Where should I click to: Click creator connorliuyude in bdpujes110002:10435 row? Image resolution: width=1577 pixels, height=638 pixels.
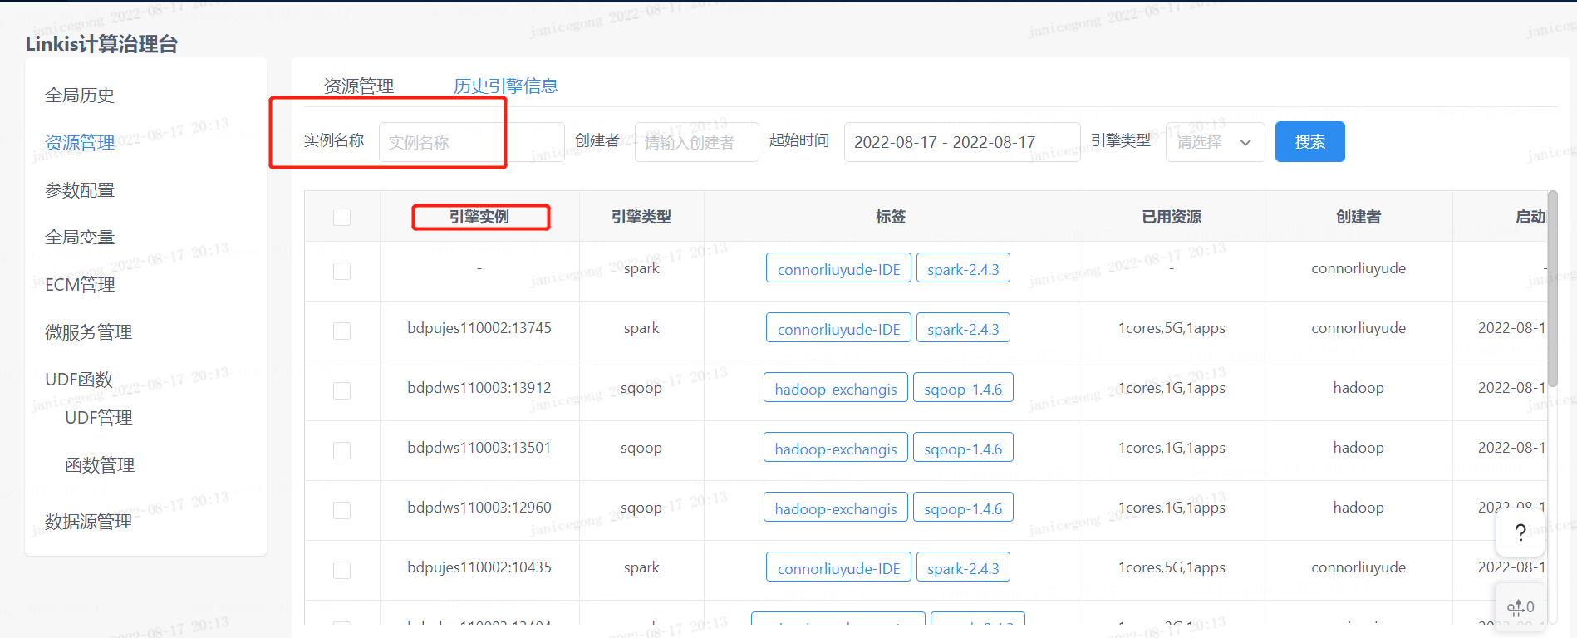(1358, 567)
